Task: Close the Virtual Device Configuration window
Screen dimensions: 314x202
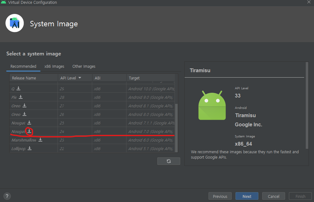Action: click(x=309, y=2)
